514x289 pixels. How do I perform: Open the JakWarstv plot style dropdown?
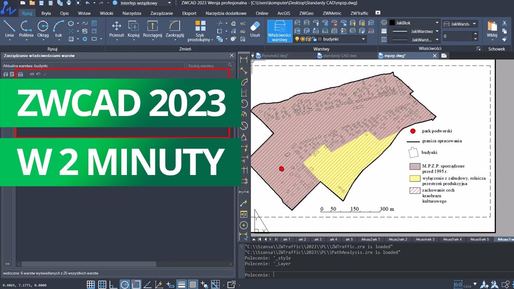coord(474,24)
